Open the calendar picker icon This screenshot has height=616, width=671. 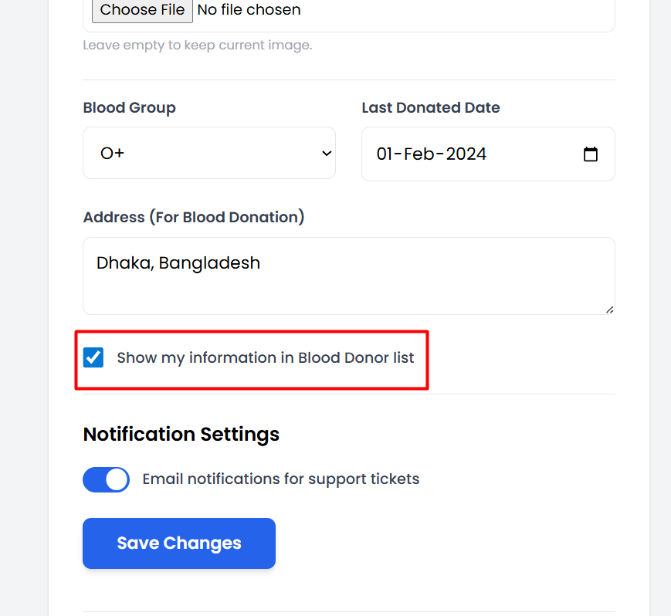pyautogui.click(x=590, y=154)
